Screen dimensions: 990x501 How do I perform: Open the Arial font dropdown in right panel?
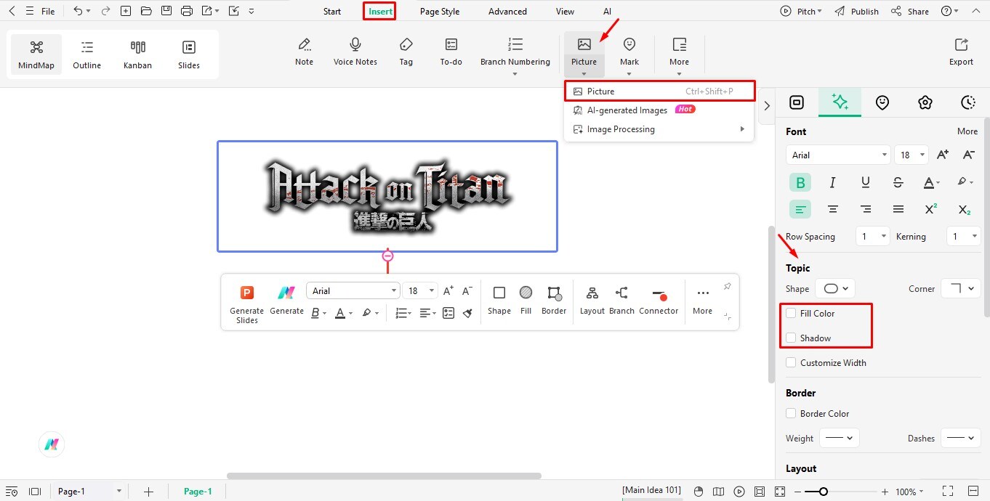click(838, 155)
